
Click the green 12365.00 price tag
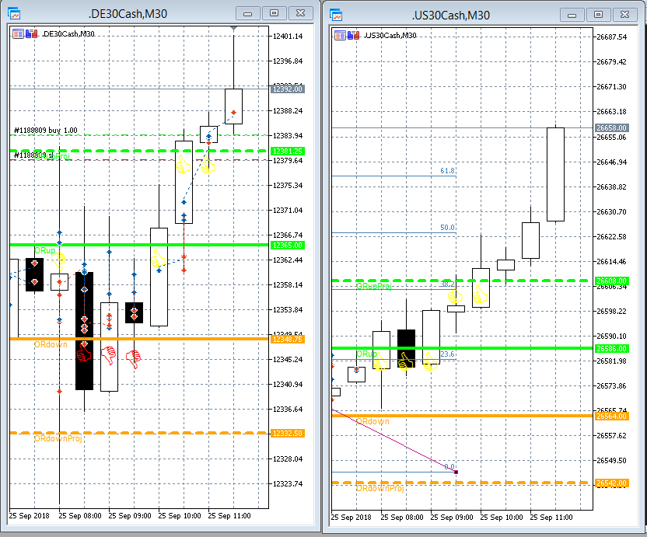coord(288,246)
